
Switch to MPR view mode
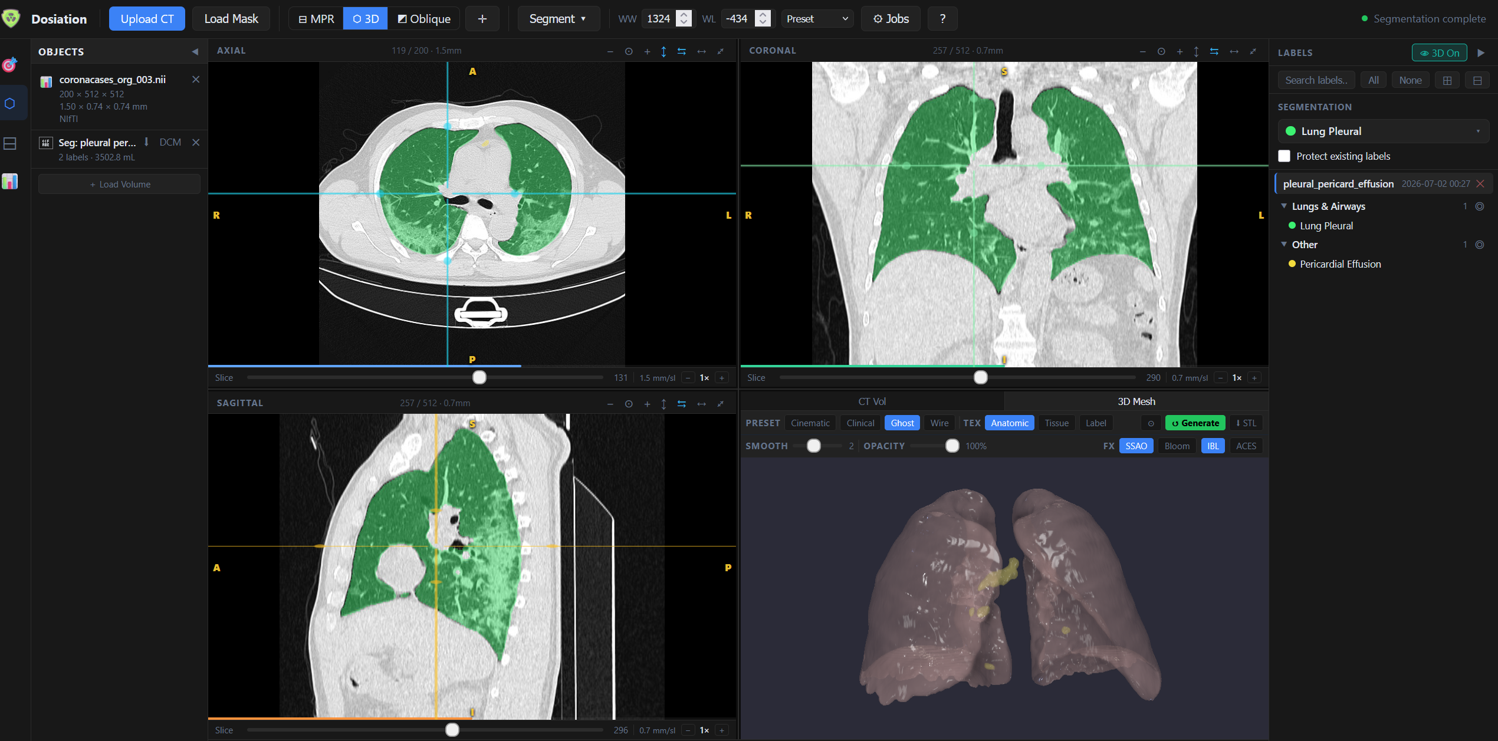coord(316,19)
